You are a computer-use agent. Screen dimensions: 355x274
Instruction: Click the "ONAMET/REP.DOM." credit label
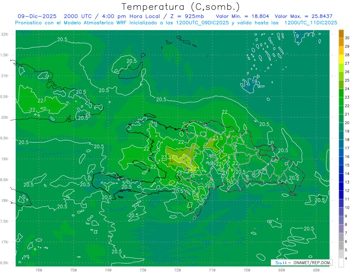(312, 262)
